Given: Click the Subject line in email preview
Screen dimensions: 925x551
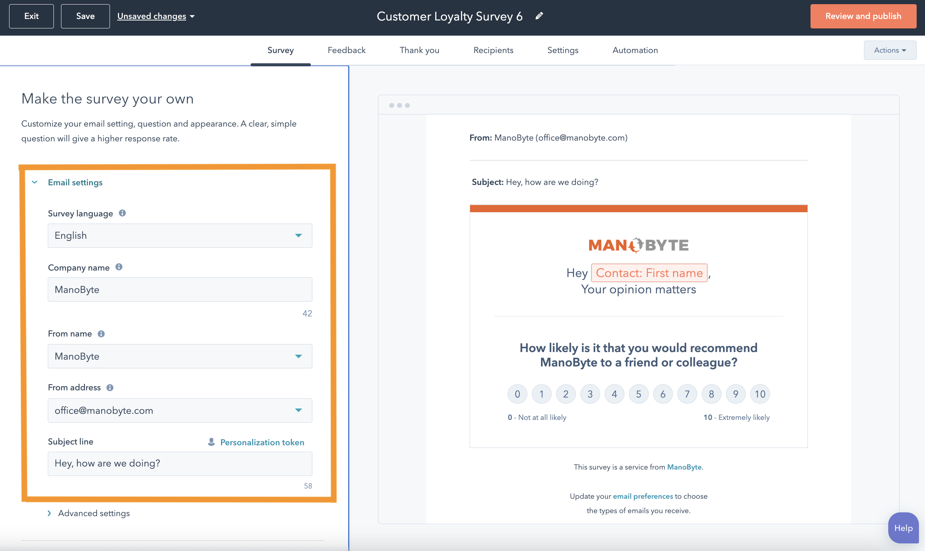Looking at the screenshot, I should click(535, 182).
